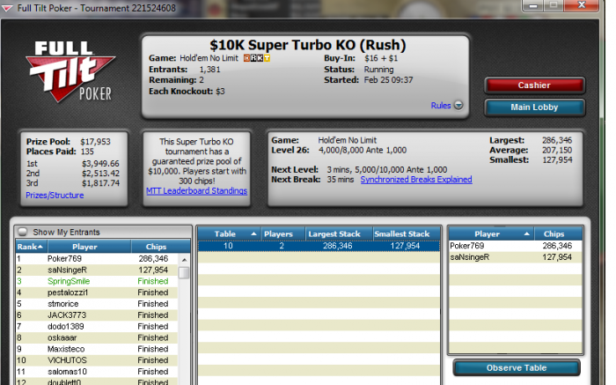
Task: Click the entrants list scrollbar up arrow
Action: pos(184,260)
